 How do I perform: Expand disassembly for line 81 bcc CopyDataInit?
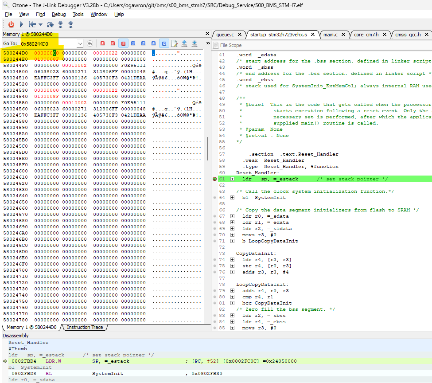click(232, 303)
